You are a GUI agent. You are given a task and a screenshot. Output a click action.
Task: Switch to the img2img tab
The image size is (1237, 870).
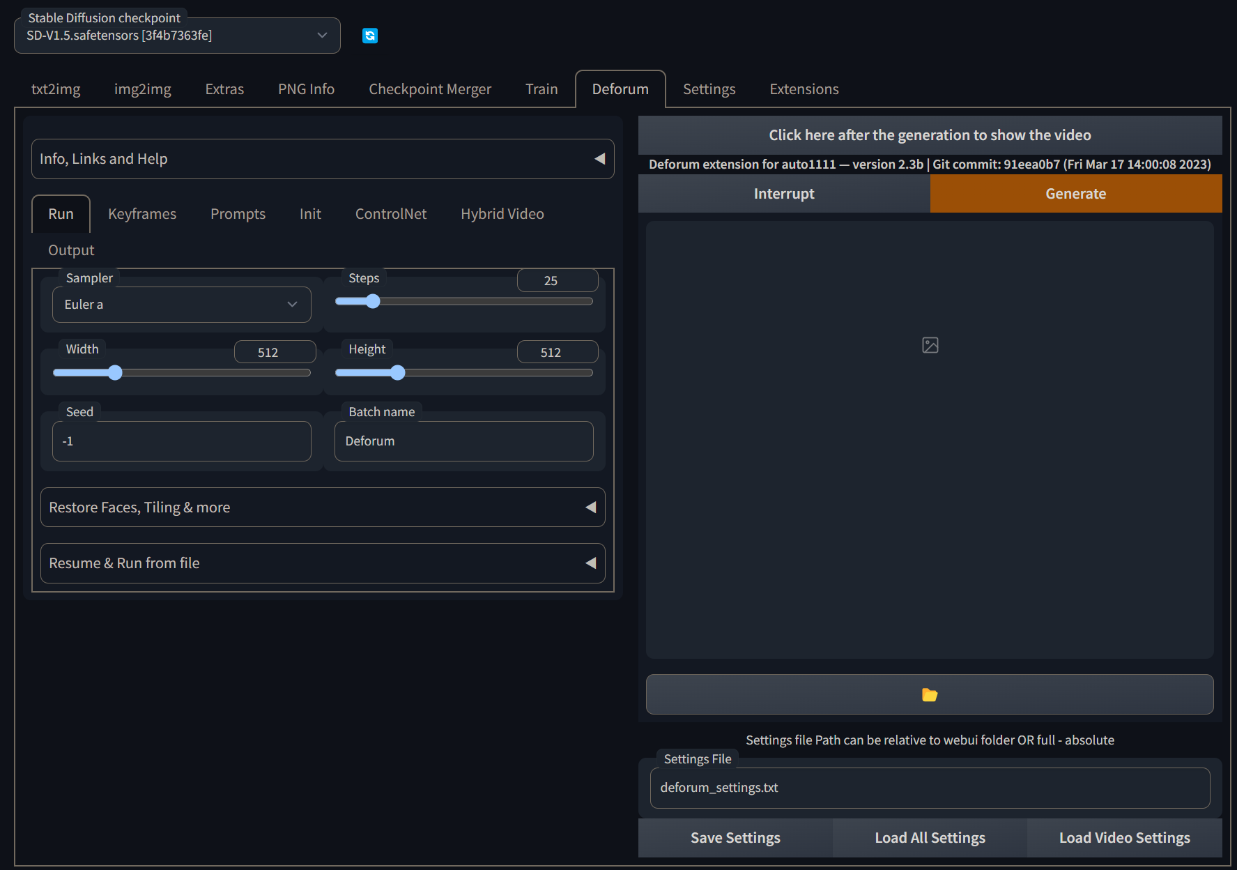tap(142, 89)
